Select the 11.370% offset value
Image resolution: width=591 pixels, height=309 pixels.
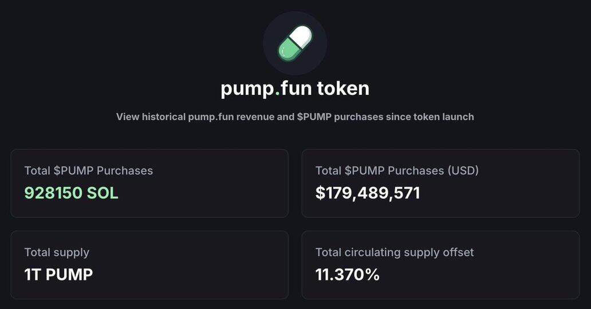pos(348,275)
